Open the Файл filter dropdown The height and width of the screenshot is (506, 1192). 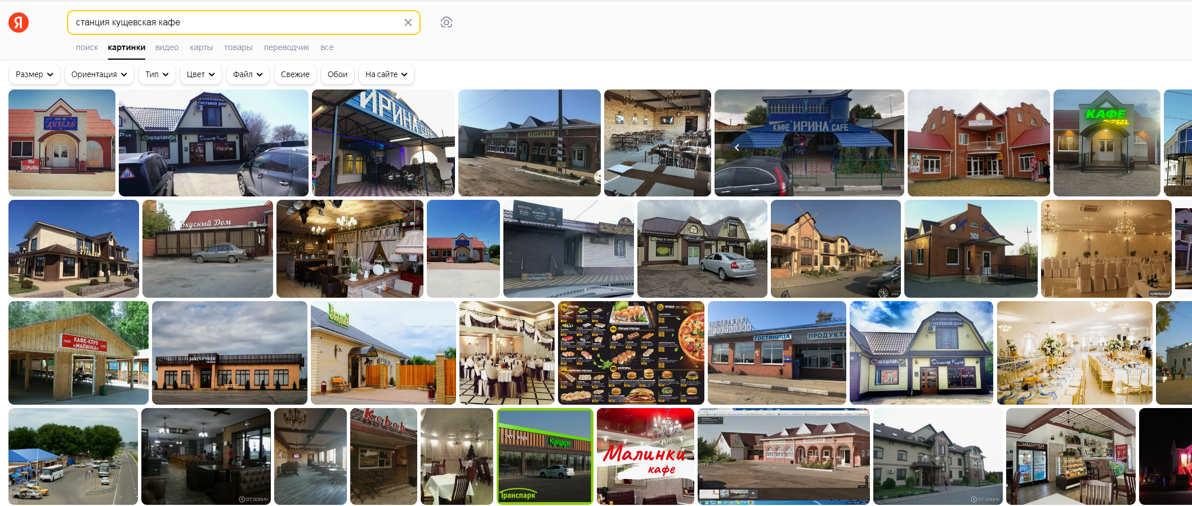pos(248,74)
